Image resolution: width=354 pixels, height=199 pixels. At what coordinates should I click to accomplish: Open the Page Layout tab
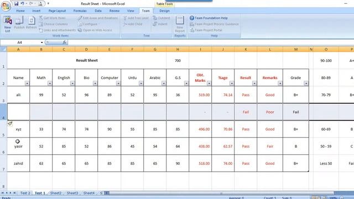click(57, 11)
